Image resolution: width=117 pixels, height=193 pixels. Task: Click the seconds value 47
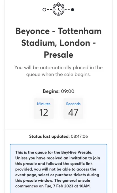73,112
